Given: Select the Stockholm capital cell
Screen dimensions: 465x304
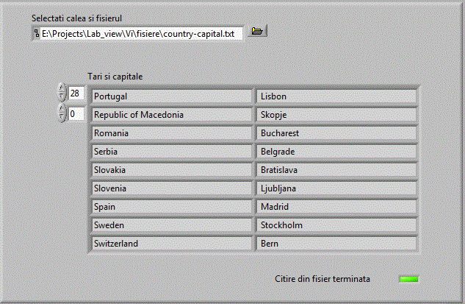Looking at the screenshot, I should click(x=336, y=225).
